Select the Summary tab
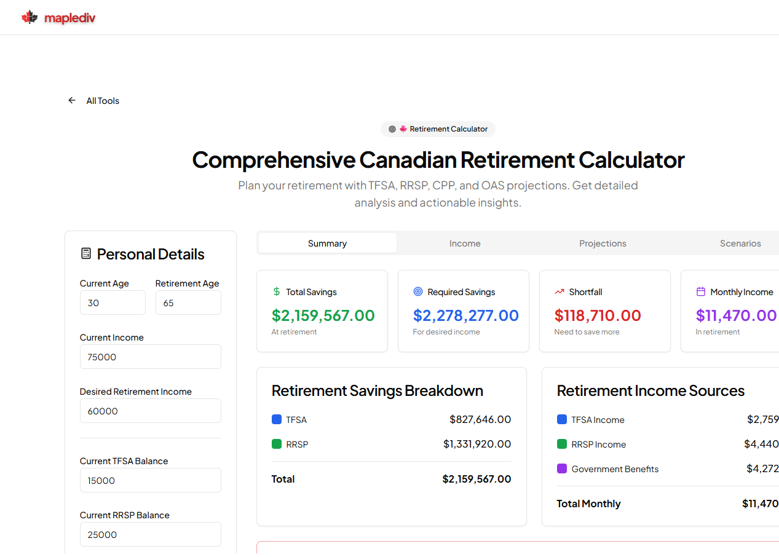Viewport: 779px width, 557px height. [327, 243]
